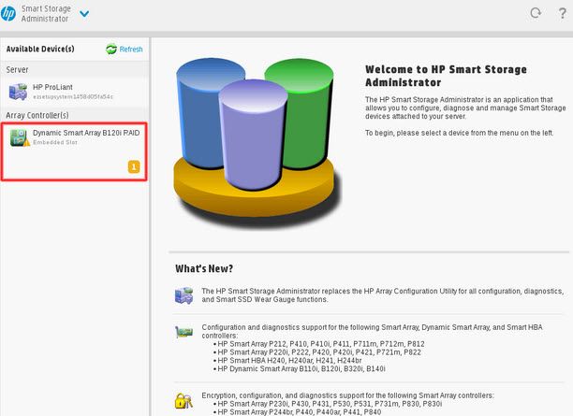Click the Server section header

(17, 69)
